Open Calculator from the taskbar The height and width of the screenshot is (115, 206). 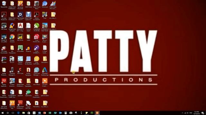[x=66, y=113]
